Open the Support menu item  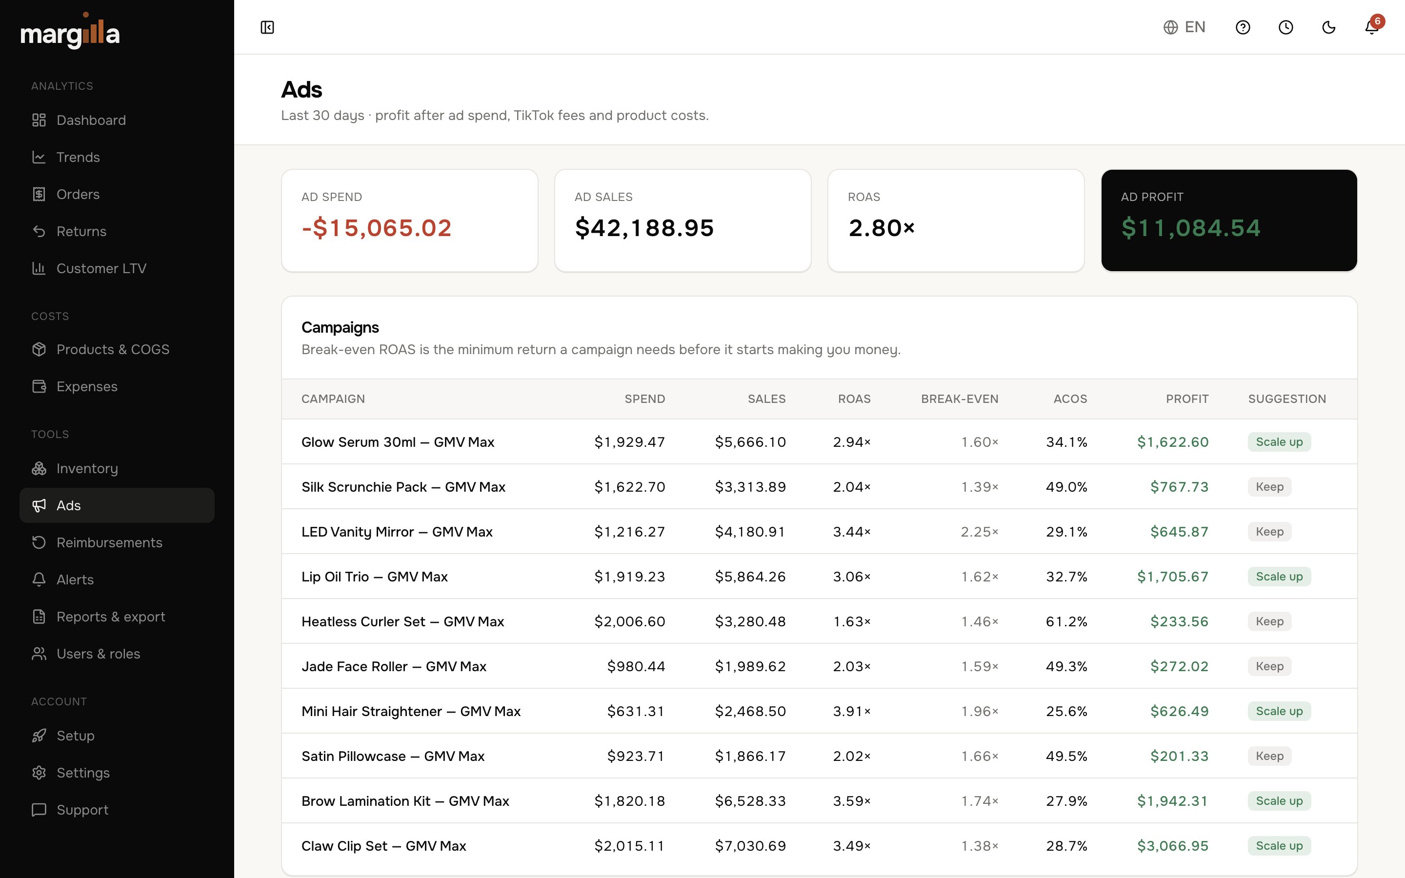(x=117, y=810)
